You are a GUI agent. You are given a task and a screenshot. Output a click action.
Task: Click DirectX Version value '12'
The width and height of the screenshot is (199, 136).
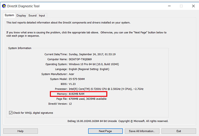(70, 104)
